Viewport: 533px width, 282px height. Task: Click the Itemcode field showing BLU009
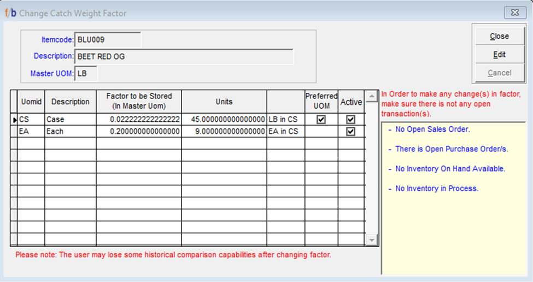(108, 39)
